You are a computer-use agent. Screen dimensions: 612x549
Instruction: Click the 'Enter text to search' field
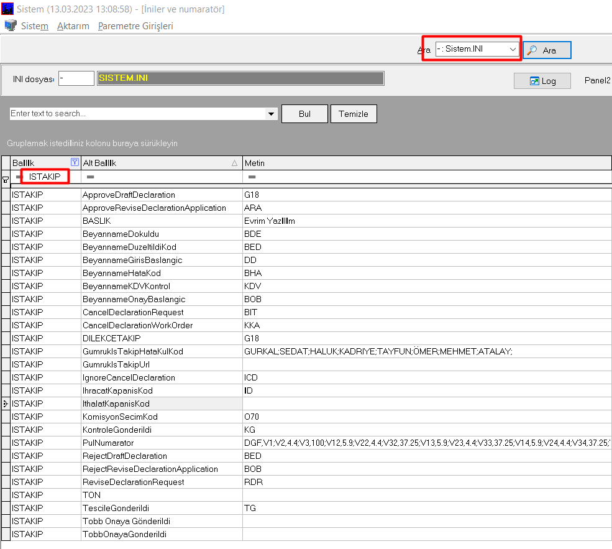138,114
